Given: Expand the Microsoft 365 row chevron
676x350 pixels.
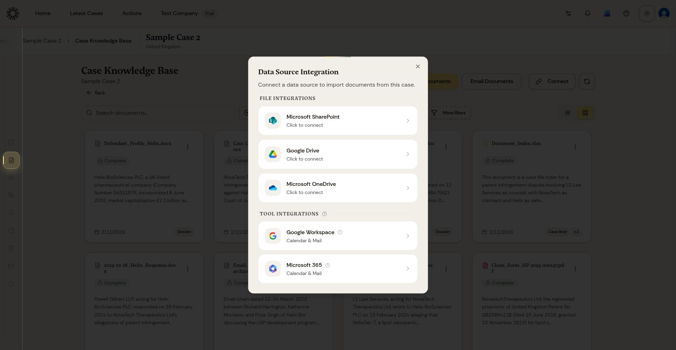Looking at the screenshot, I should coord(408,269).
